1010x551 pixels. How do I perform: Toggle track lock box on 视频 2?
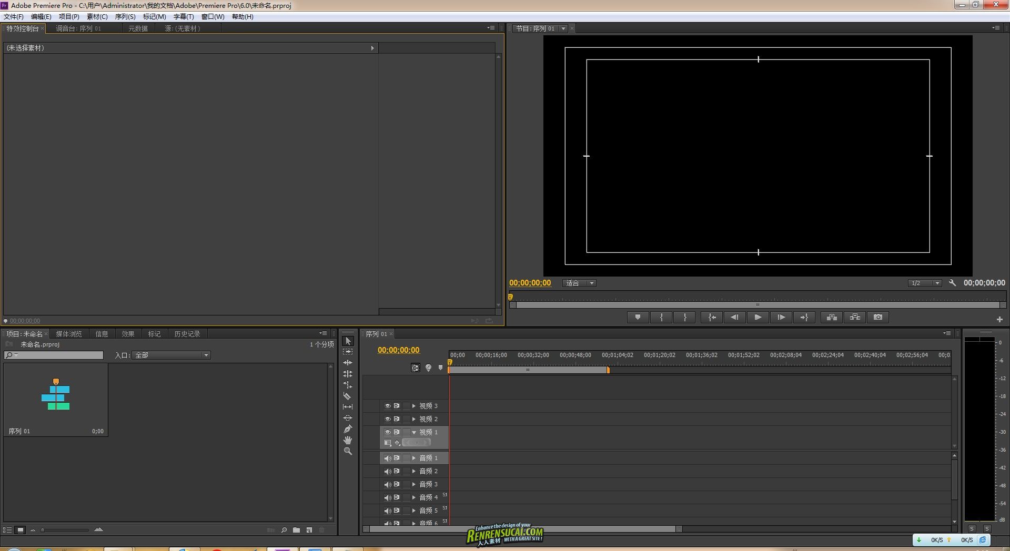click(x=407, y=419)
